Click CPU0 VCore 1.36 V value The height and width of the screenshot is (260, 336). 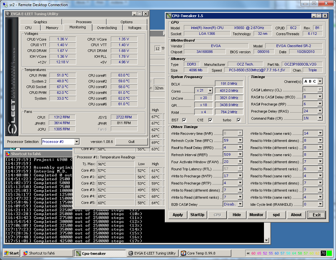[62, 39]
